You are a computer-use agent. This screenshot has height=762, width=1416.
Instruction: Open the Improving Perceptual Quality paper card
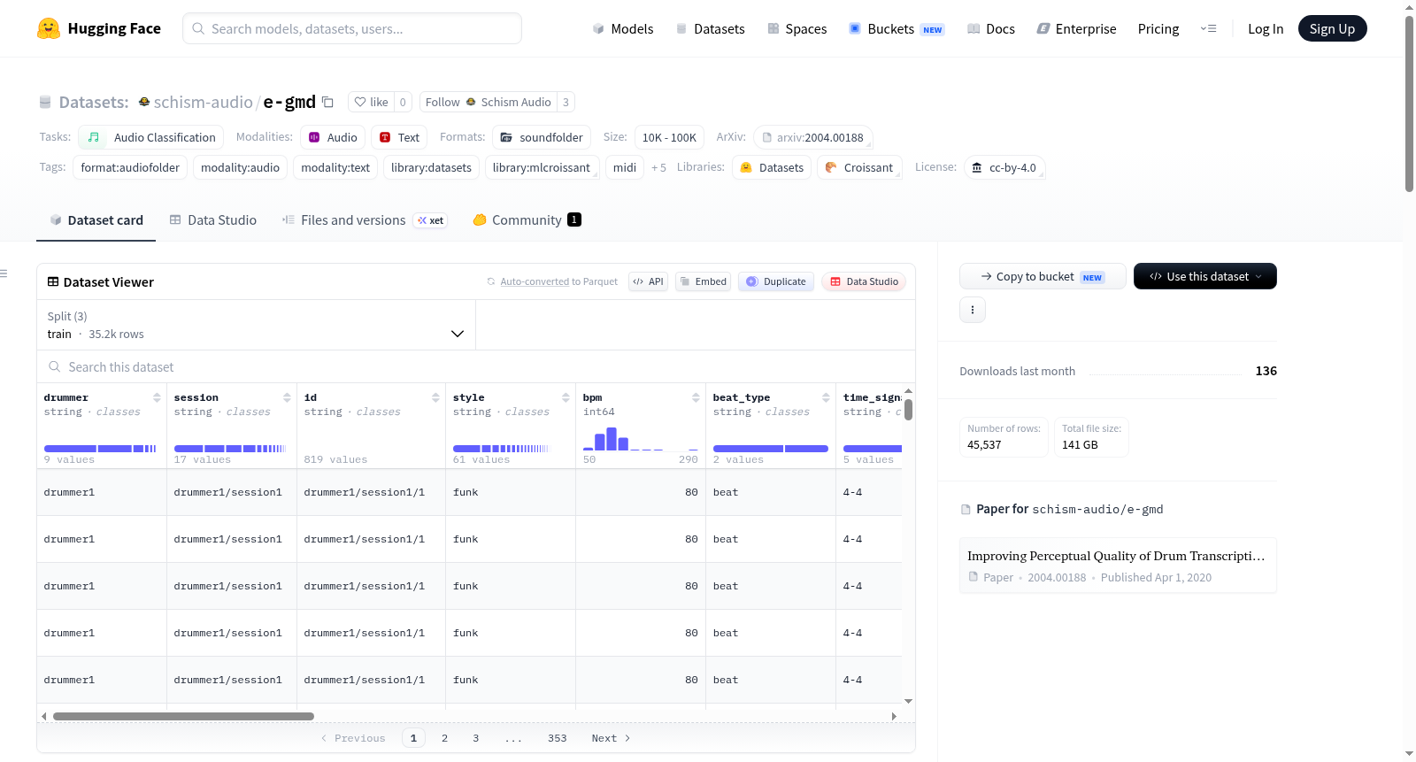(x=1118, y=566)
